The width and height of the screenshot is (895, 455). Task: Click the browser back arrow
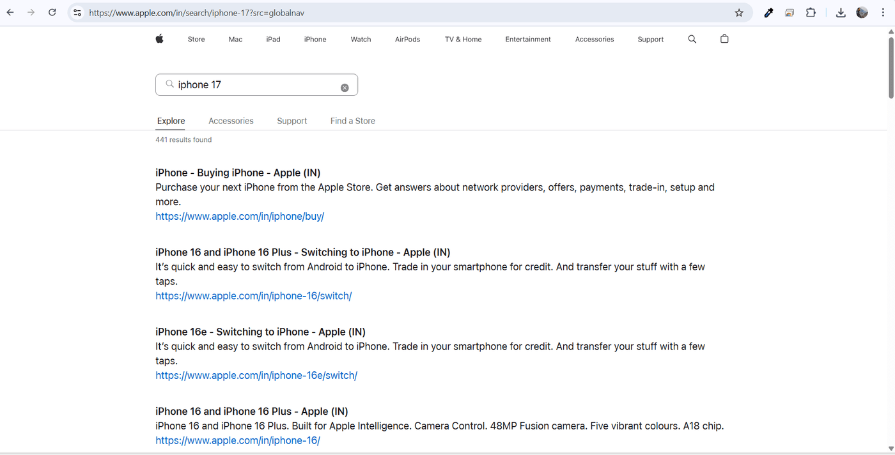click(10, 13)
